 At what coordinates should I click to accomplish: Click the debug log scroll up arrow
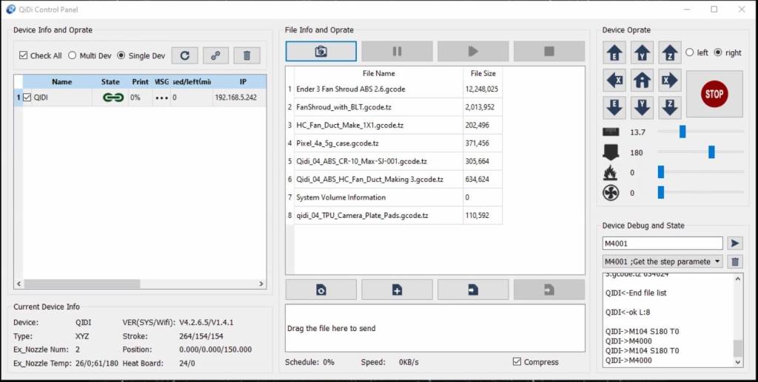(738, 279)
